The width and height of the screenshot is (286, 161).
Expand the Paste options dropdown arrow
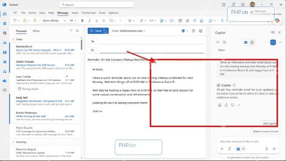29,21
